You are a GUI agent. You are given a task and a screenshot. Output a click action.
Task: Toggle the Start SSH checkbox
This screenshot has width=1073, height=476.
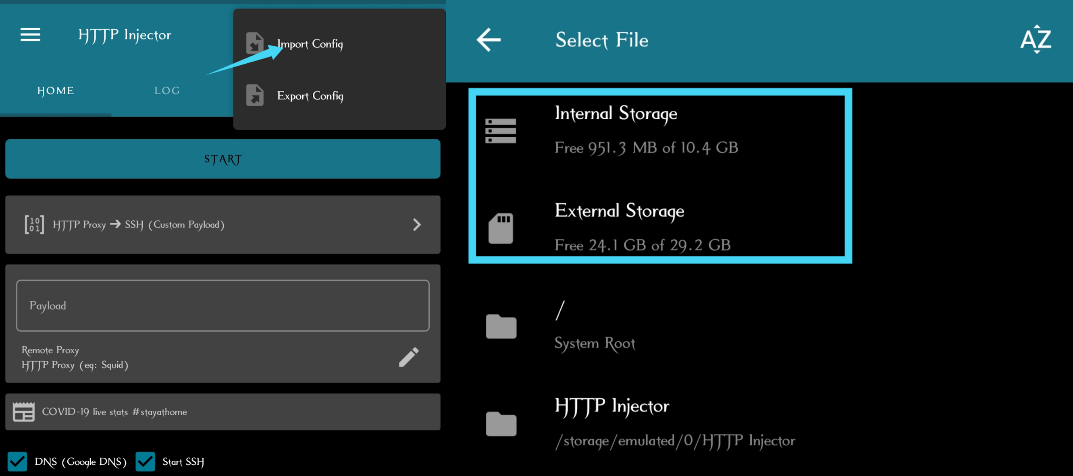coord(146,462)
